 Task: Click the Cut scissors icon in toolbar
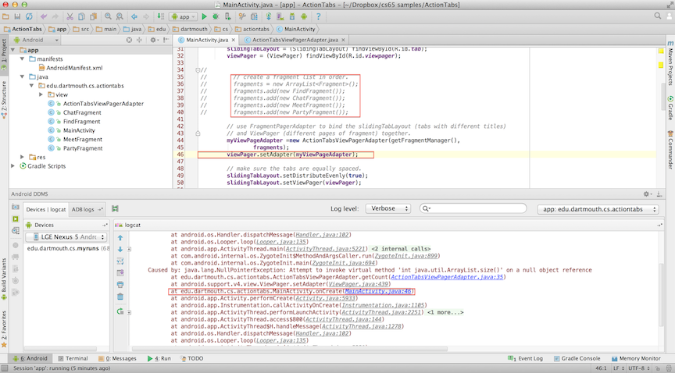69,16
